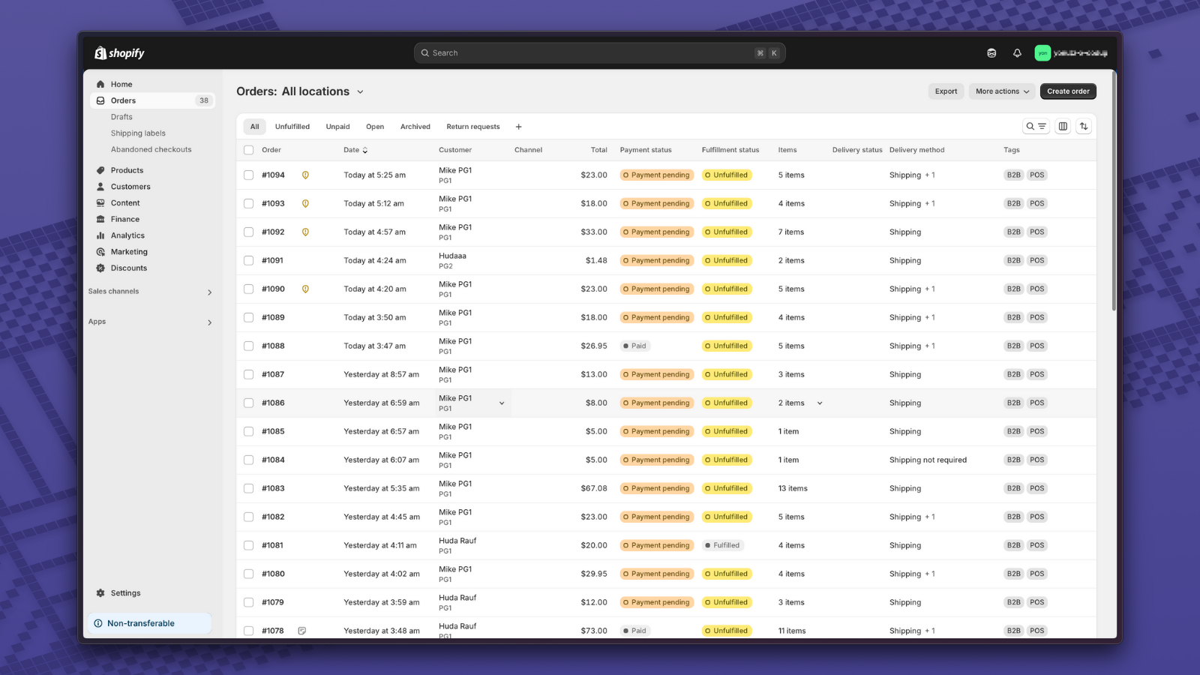Open the Return requests tab
1200x675 pixels.
[472, 127]
